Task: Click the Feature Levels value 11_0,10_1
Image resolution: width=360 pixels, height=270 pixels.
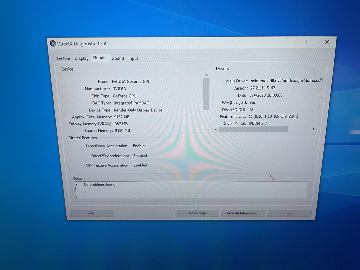Action: (273, 116)
